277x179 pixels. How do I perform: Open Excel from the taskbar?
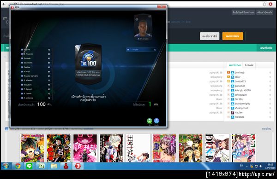[x=42, y=166]
